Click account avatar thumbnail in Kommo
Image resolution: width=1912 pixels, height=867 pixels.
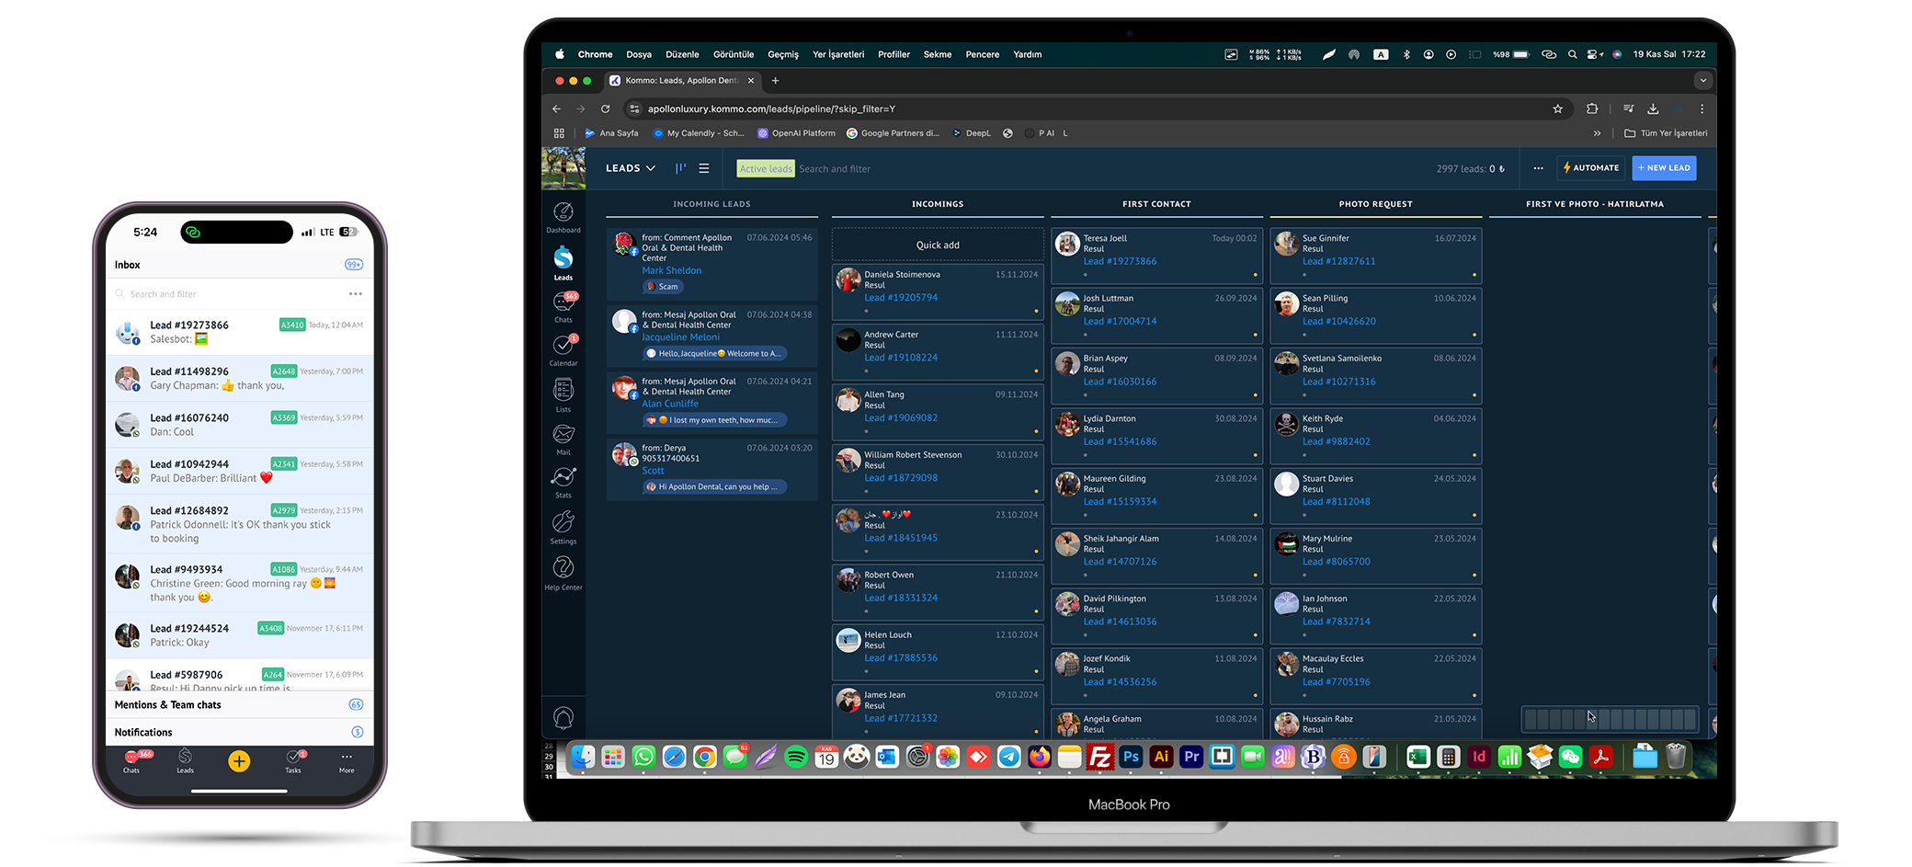[563, 168]
